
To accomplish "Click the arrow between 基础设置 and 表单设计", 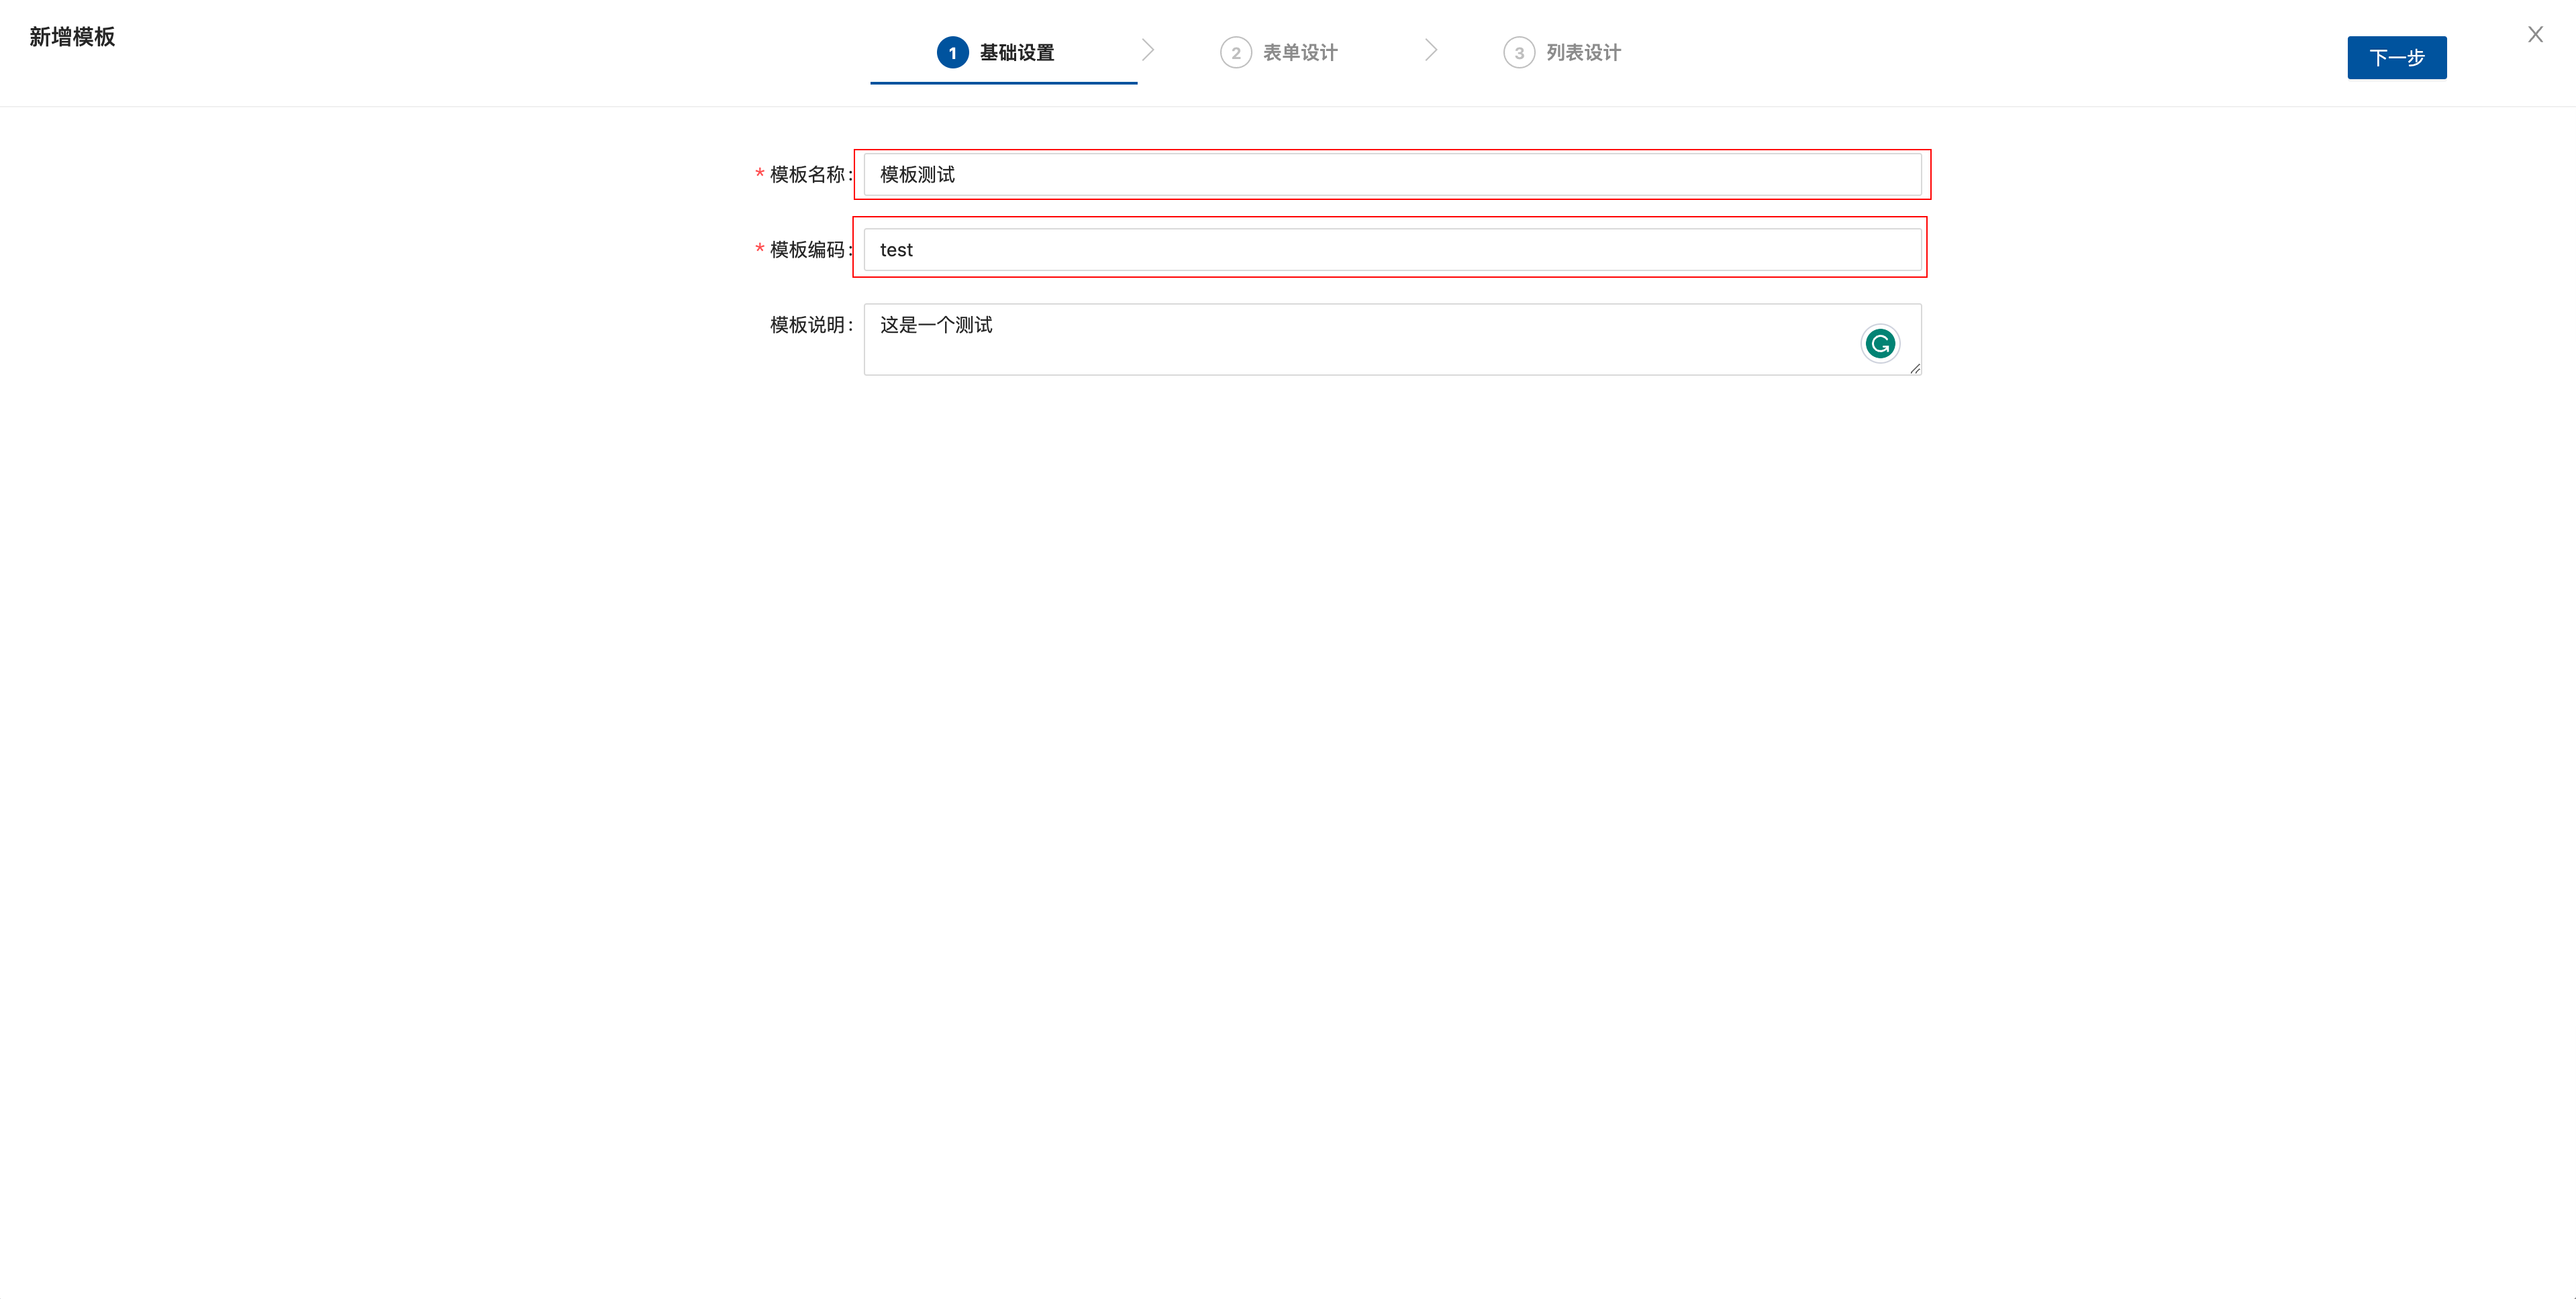I will 1148,49.
